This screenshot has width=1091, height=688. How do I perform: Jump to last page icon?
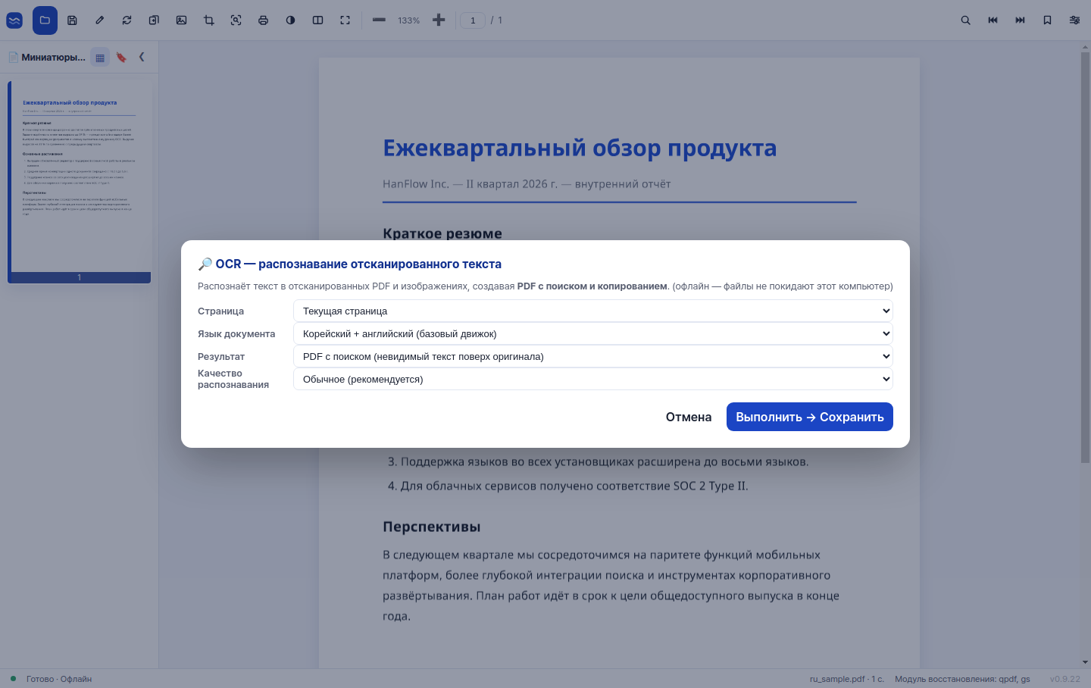click(x=1020, y=20)
